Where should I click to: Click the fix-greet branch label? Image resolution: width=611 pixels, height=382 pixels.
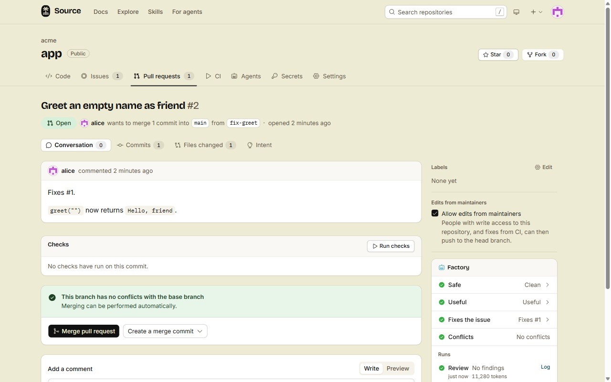point(243,123)
